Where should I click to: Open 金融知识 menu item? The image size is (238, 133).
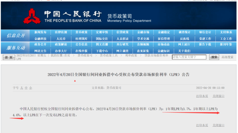click(x=163, y=51)
